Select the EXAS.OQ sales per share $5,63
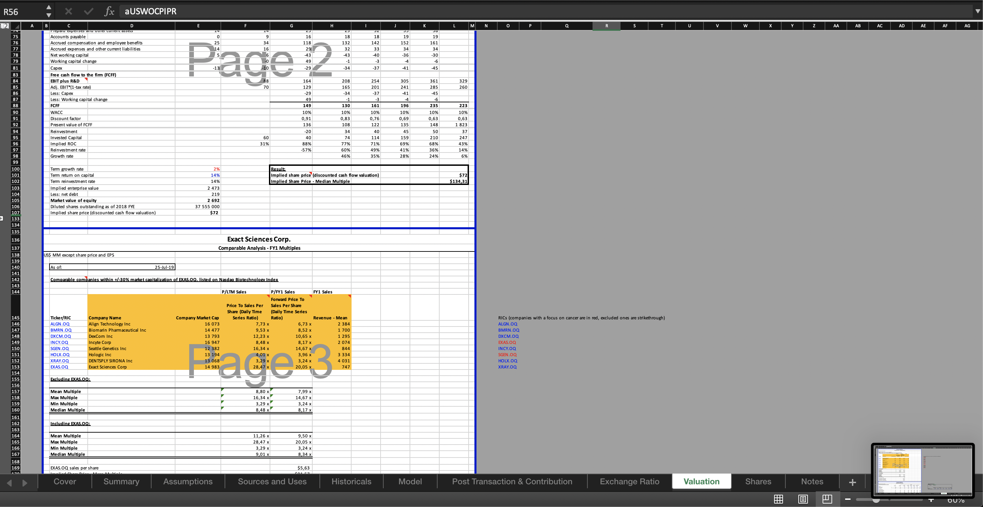Viewport: 983px width, 507px height. click(x=291, y=468)
